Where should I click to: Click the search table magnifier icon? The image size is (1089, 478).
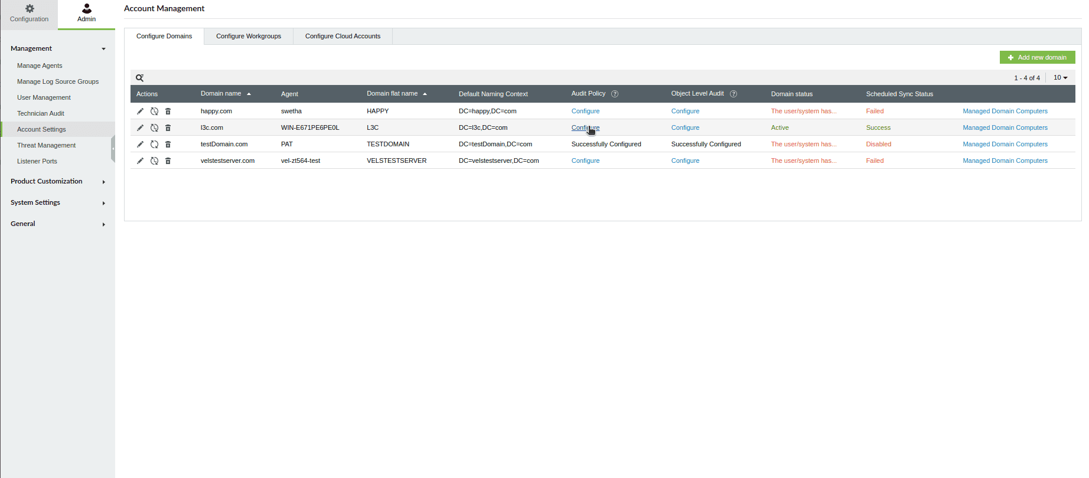(x=140, y=78)
